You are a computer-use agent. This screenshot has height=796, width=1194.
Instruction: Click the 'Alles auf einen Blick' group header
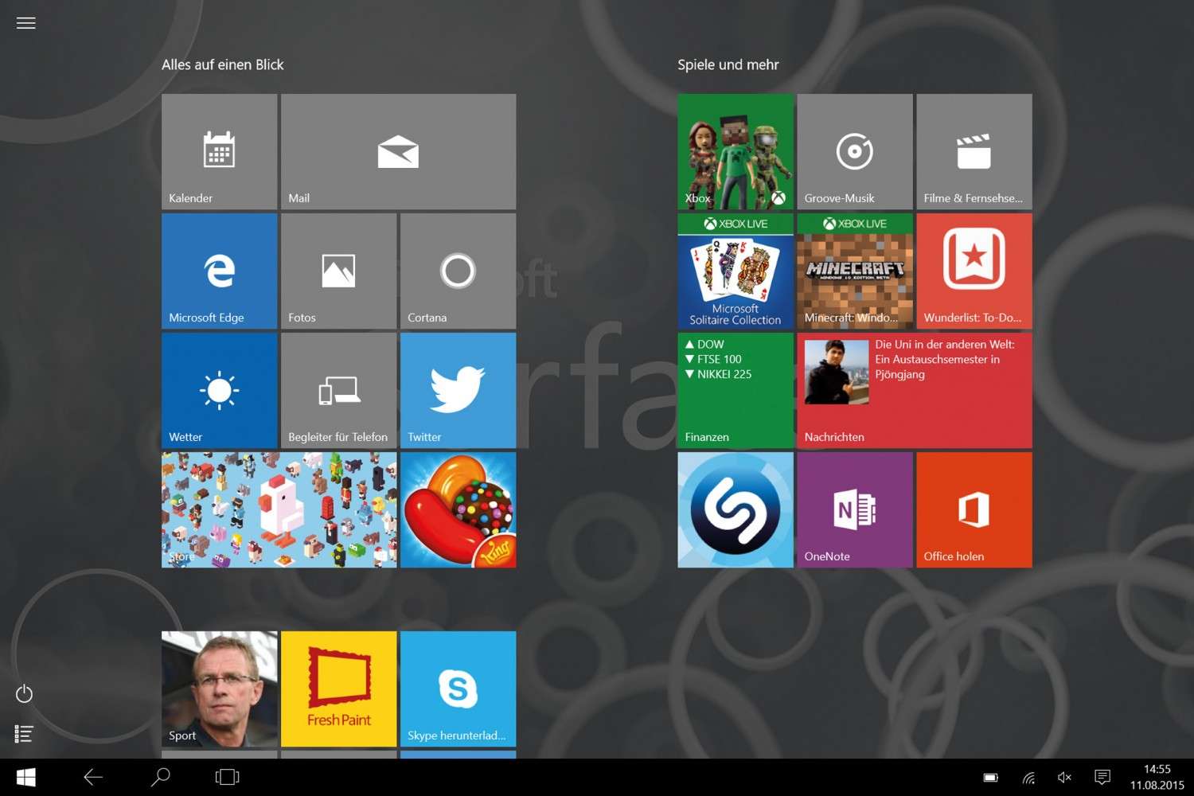pos(223,64)
